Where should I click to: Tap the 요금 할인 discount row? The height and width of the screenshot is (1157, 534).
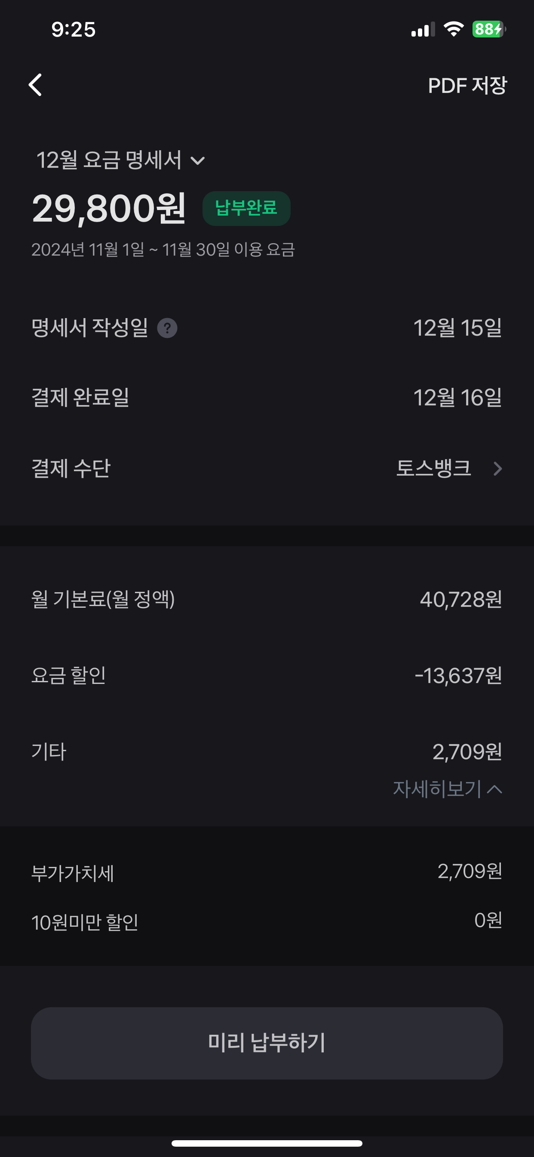(x=267, y=675)
